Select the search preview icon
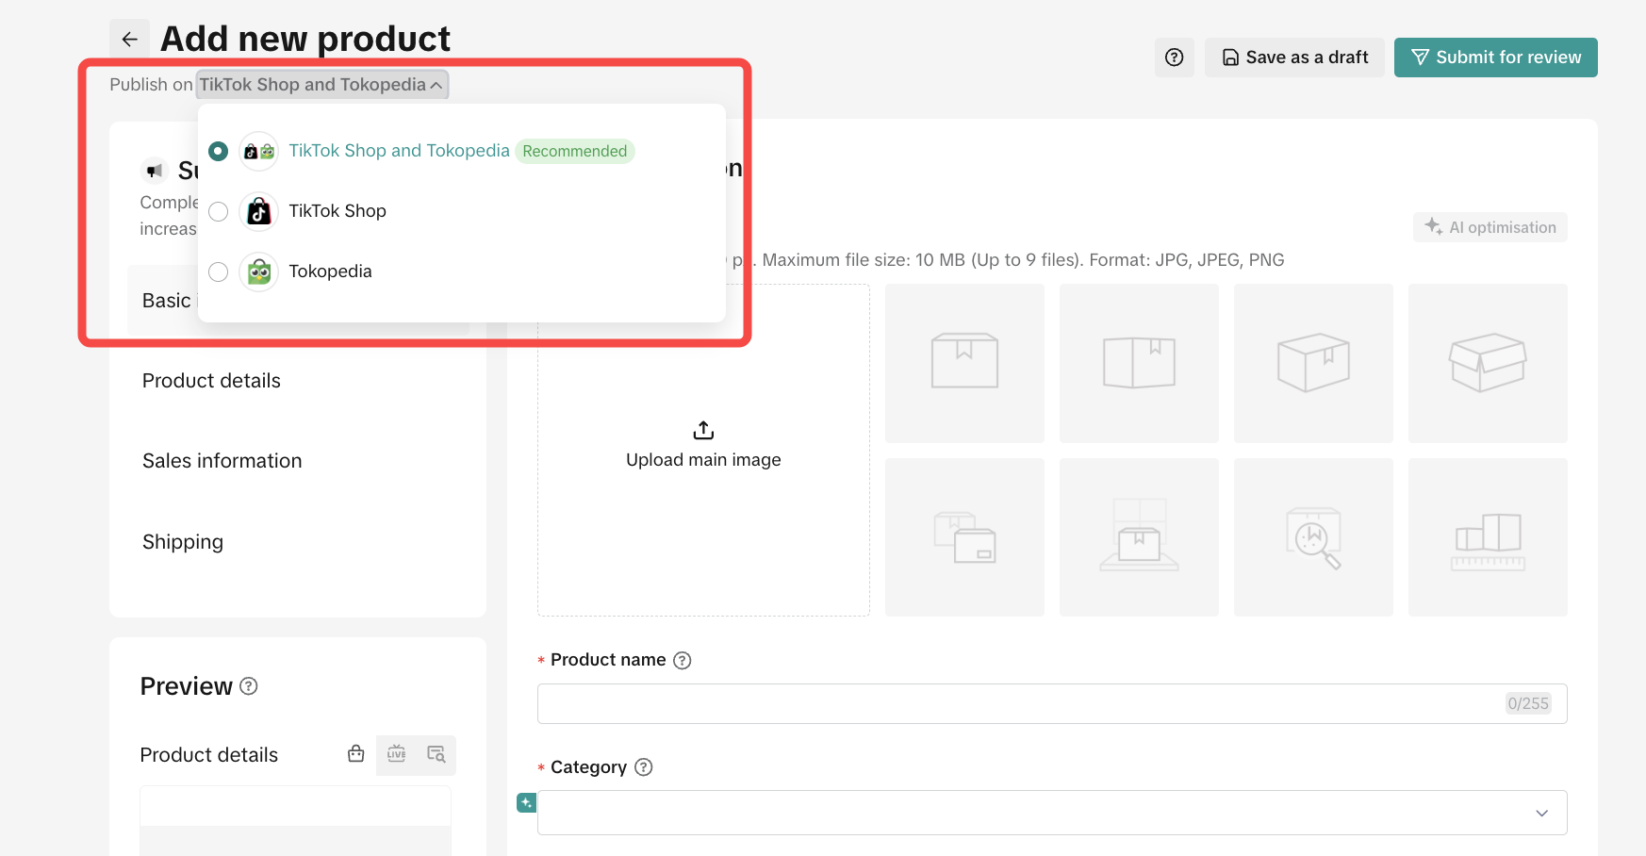Image resolution: width=1646 pixels, height=856 pixels. click(436, 754)
